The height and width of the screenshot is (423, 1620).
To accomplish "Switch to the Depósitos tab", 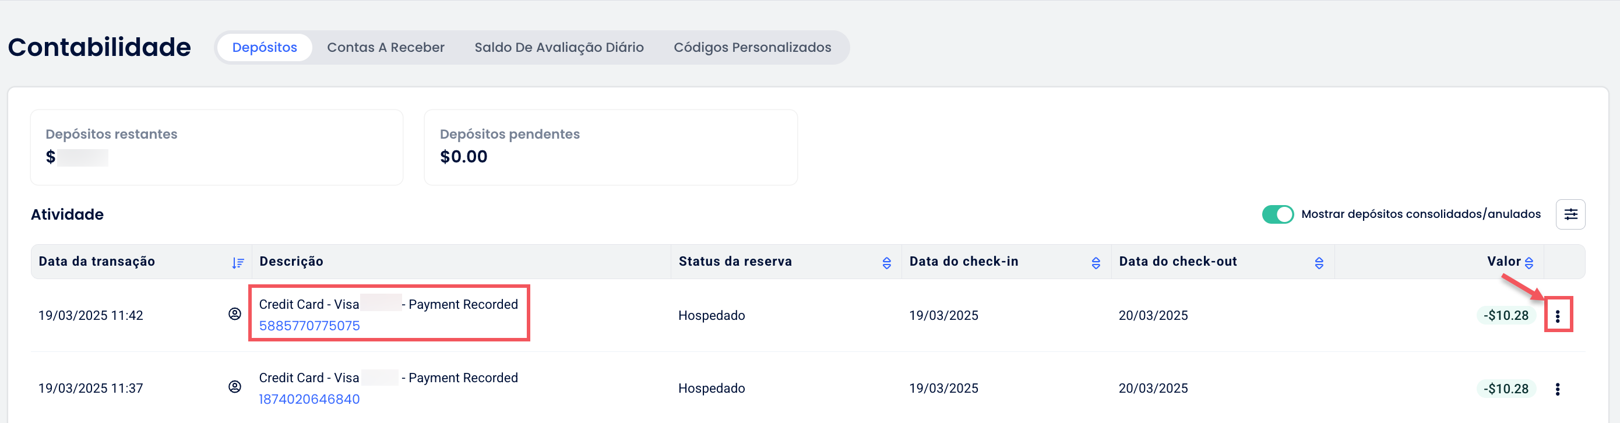I will (x=264, y=48).
